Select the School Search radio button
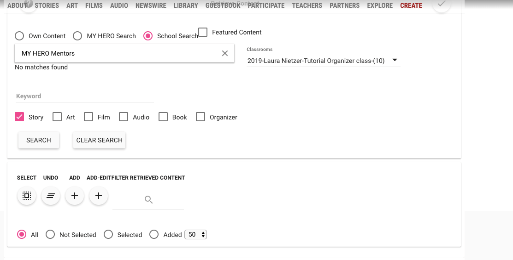513x260 pixels. [148, 36]
